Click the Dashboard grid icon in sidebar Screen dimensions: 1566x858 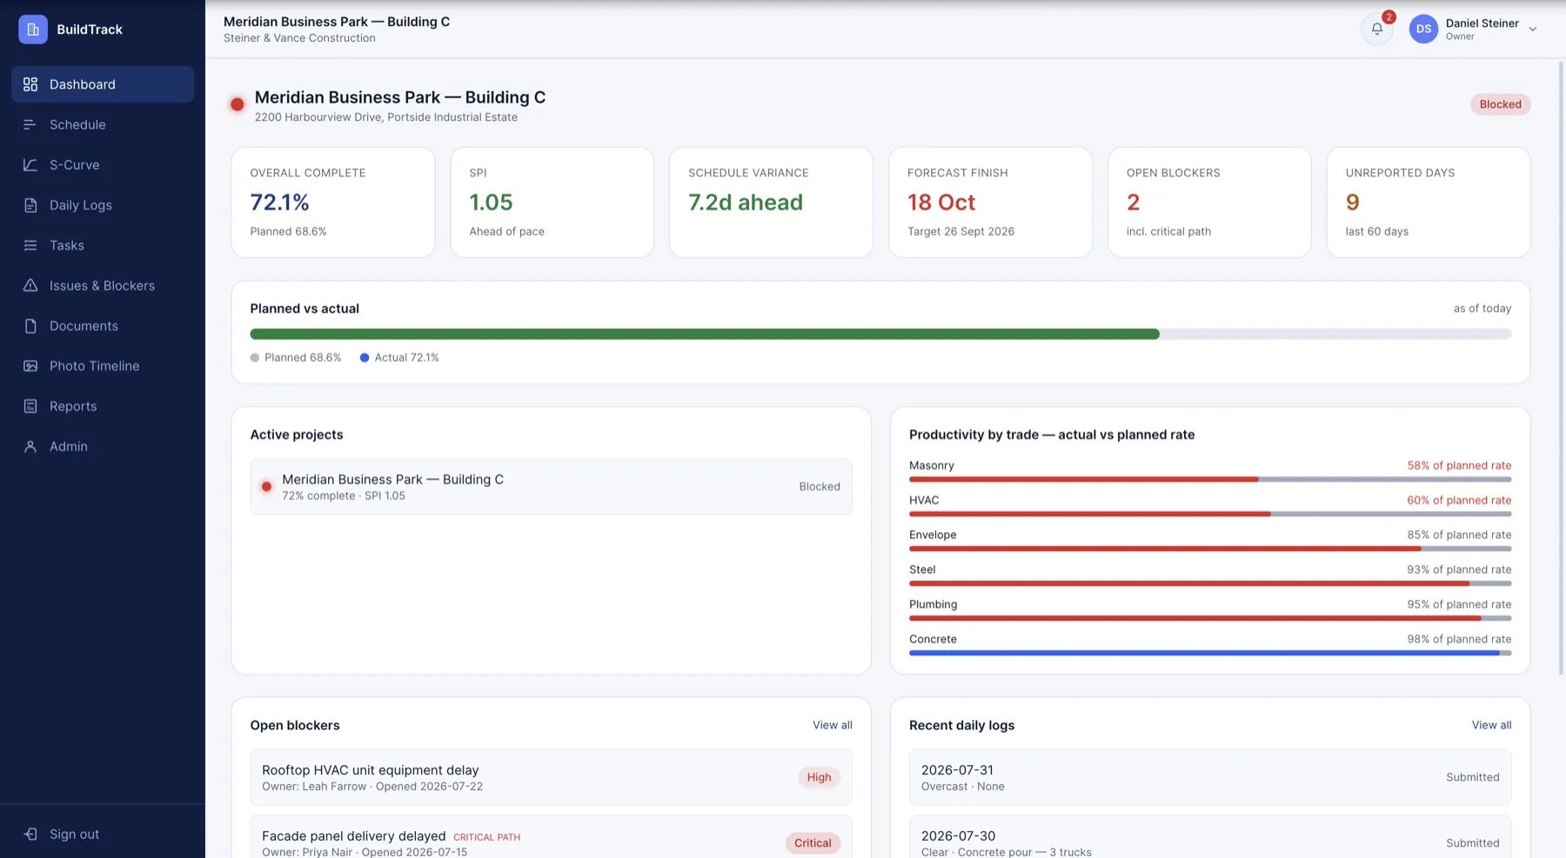click(30, 84)
